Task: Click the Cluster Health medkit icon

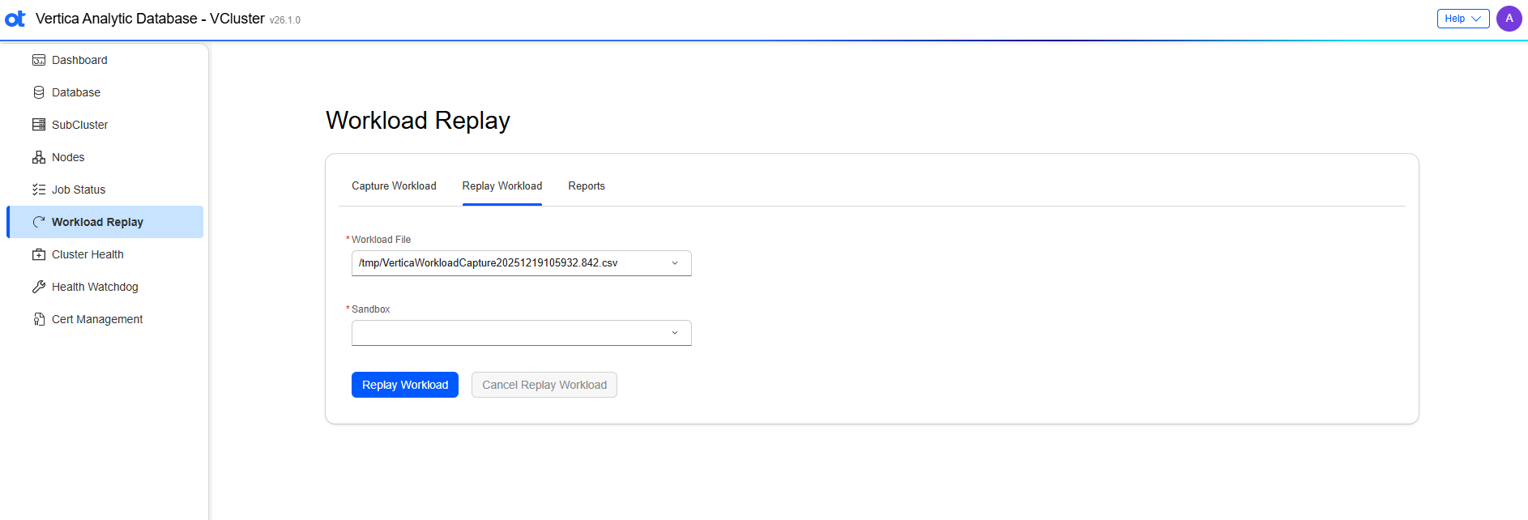Action: point(39,254)
